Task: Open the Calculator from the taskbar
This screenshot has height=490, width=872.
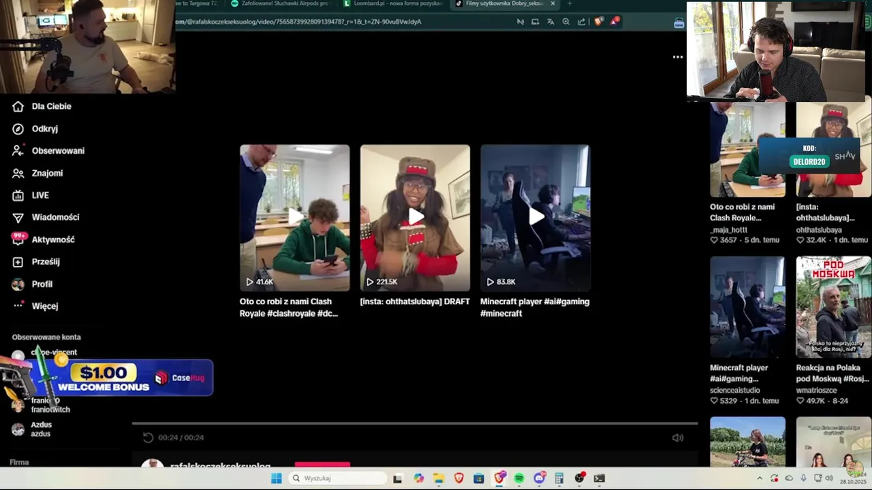Action: tap(559, 478)
